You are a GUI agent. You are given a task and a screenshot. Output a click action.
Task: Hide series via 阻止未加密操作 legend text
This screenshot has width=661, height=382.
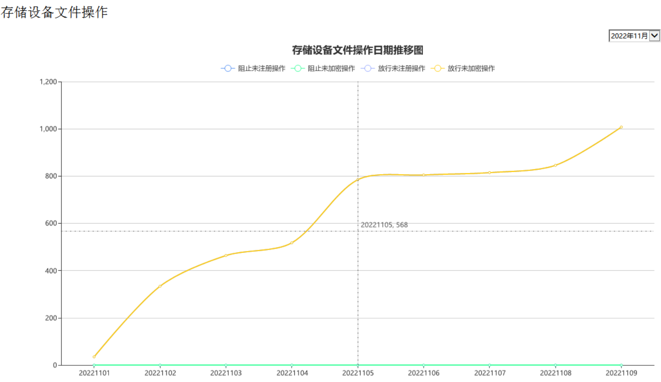click(331, 68)
